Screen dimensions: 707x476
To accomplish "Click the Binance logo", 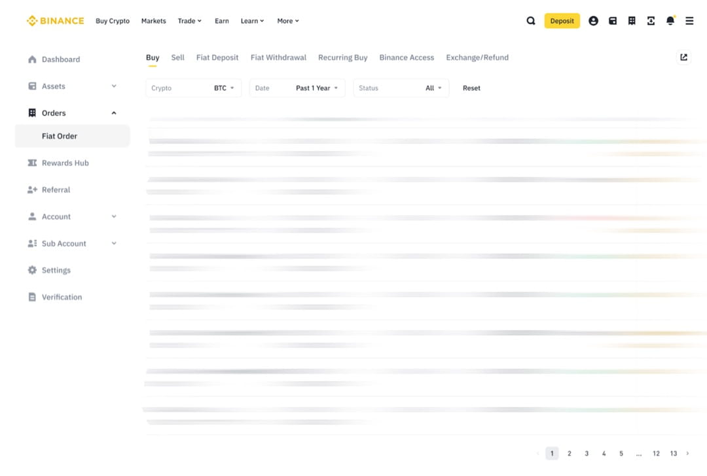I will tap(56, 21).
